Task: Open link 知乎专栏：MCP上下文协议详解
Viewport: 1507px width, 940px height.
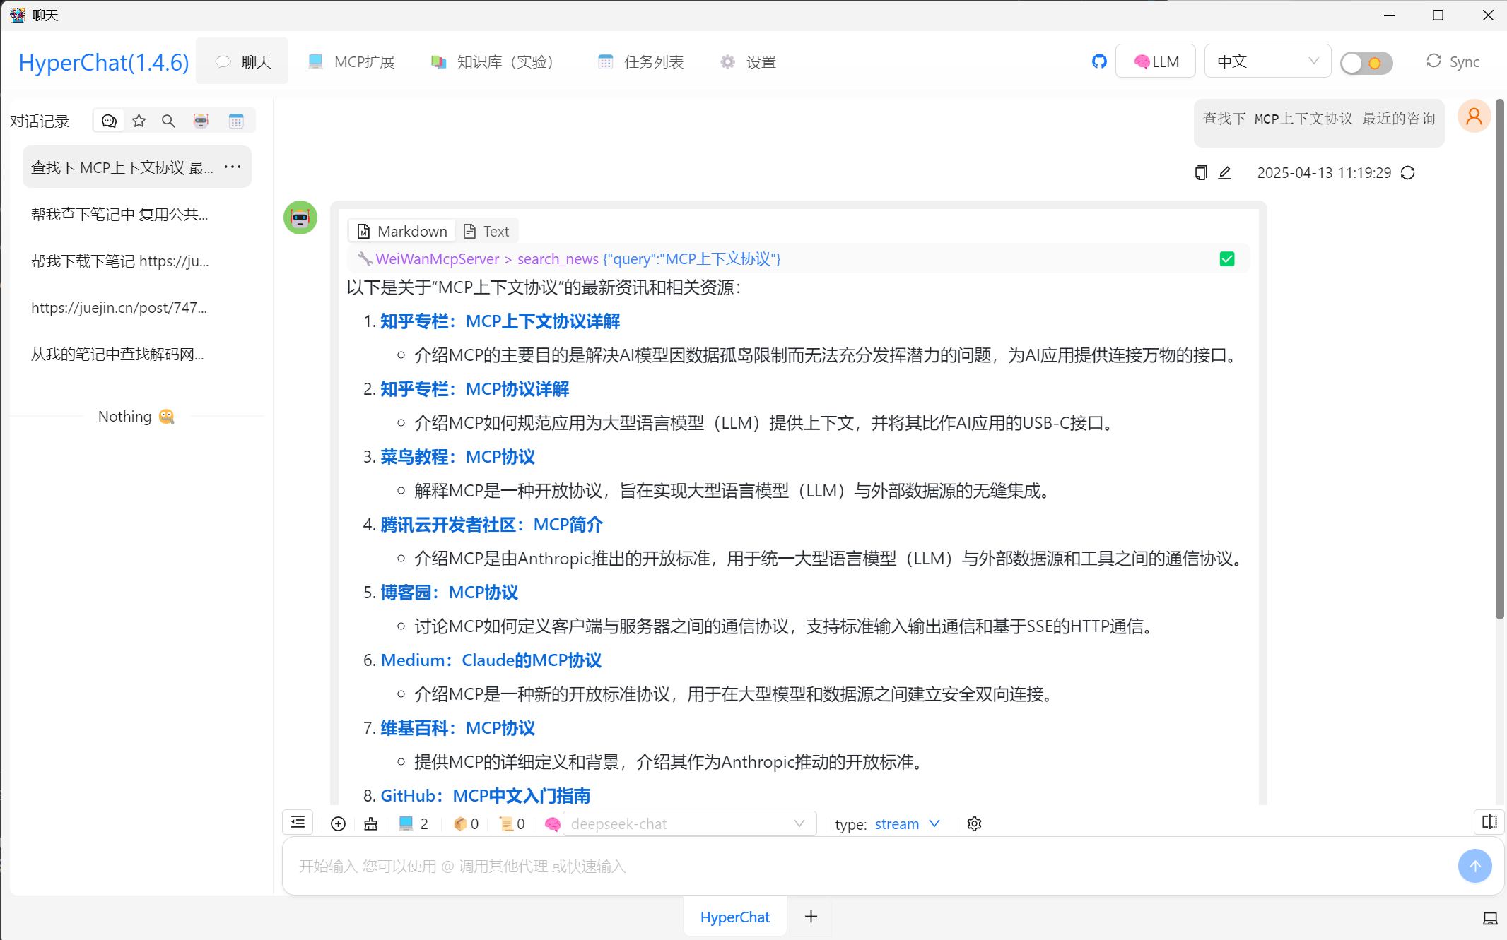Action: (x=500, y=321)
